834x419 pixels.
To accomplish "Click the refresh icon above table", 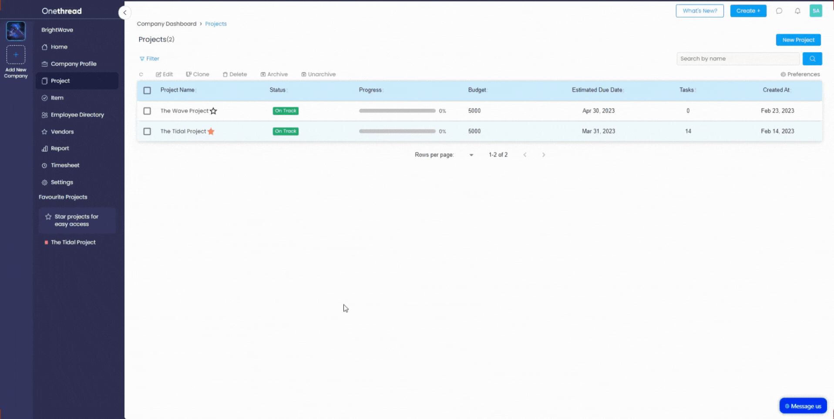I will (141, 74).
